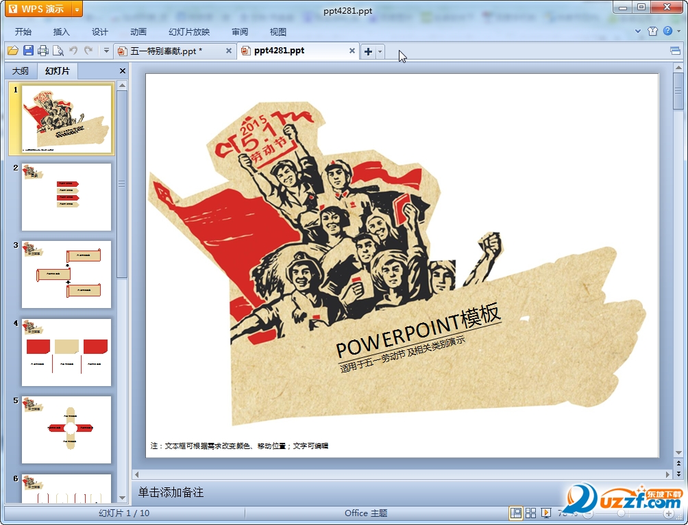
Task: Start slideshow from status bar icon
Action: pos(546,513)
